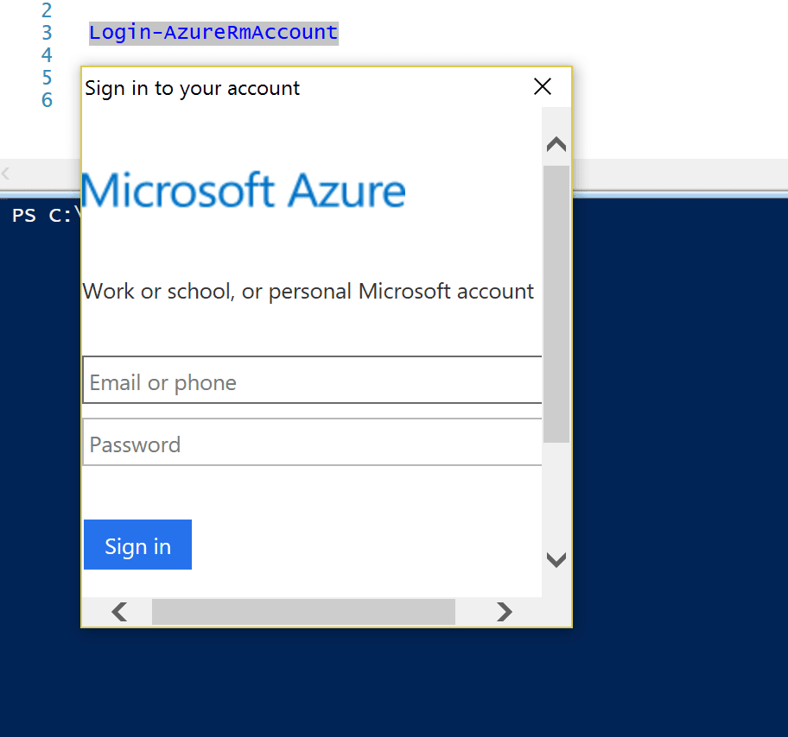Click the Password input field
The width and height of the screenshot is (788, 737).
312,442
